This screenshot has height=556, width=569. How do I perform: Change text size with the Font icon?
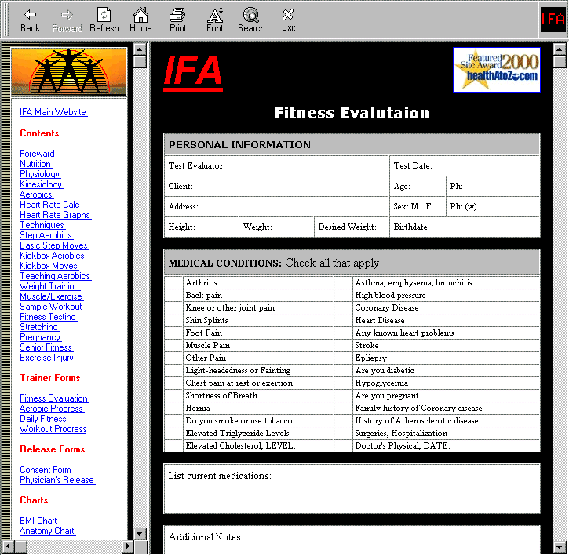click(215, 20)
